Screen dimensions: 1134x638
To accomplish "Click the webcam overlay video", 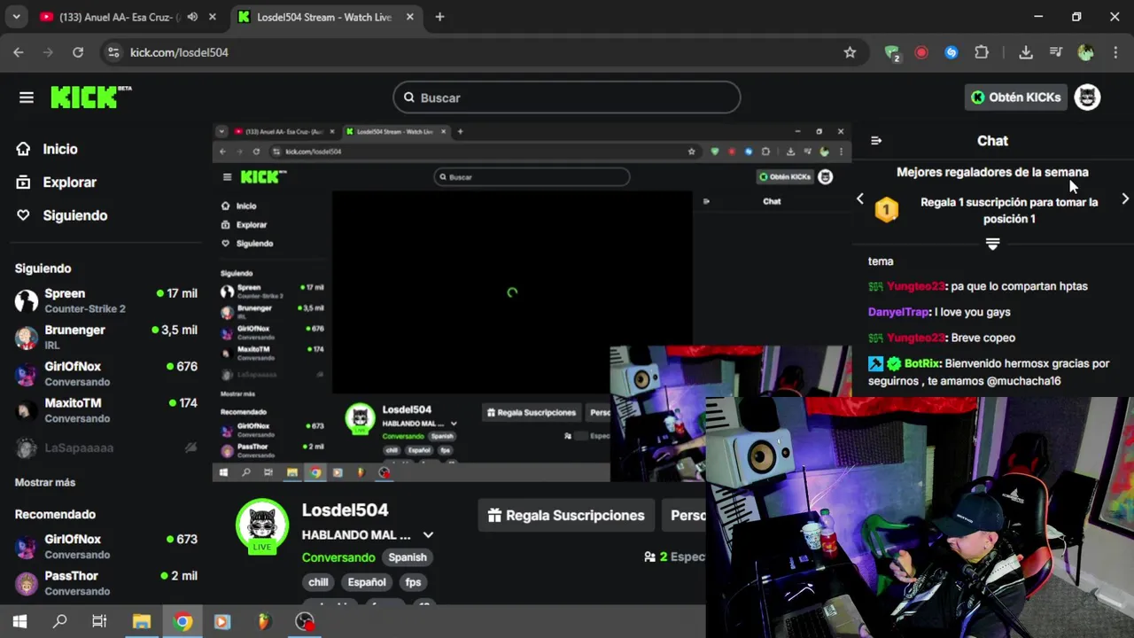I will pos(920,517).
